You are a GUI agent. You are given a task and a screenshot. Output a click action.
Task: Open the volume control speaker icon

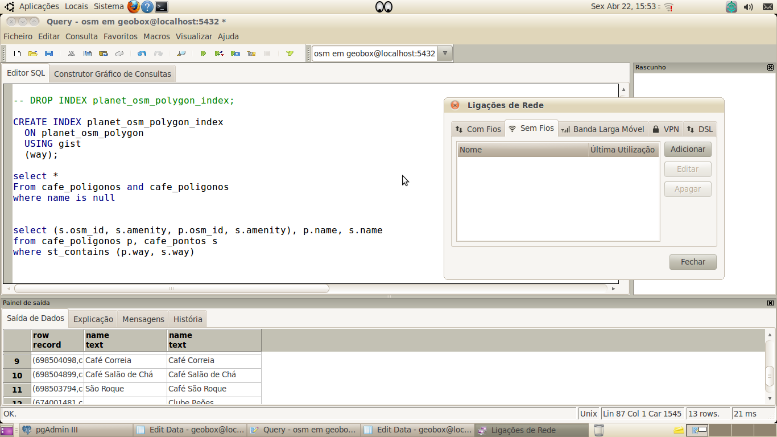pyautogui.click(x=749, y=7)
